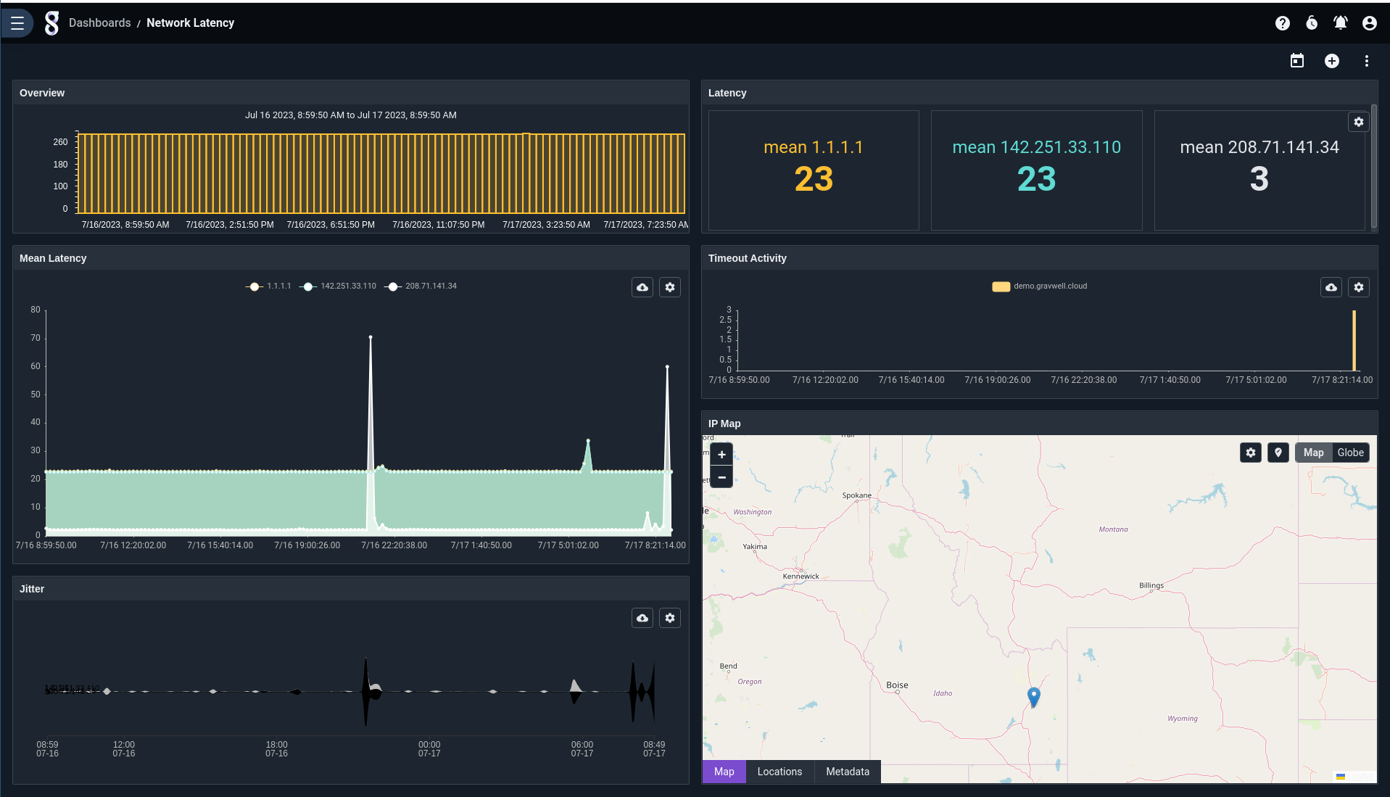Screen dimensions: 1390x797
Task: Click the Gravwell logo icon
Action: click(x=51, y=23)
